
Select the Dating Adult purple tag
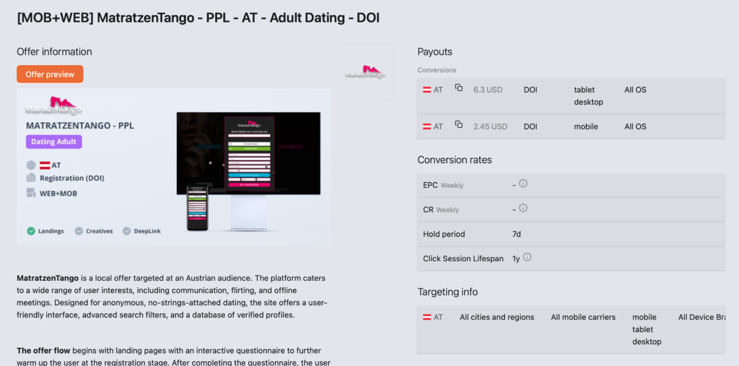tap(54, 142)
